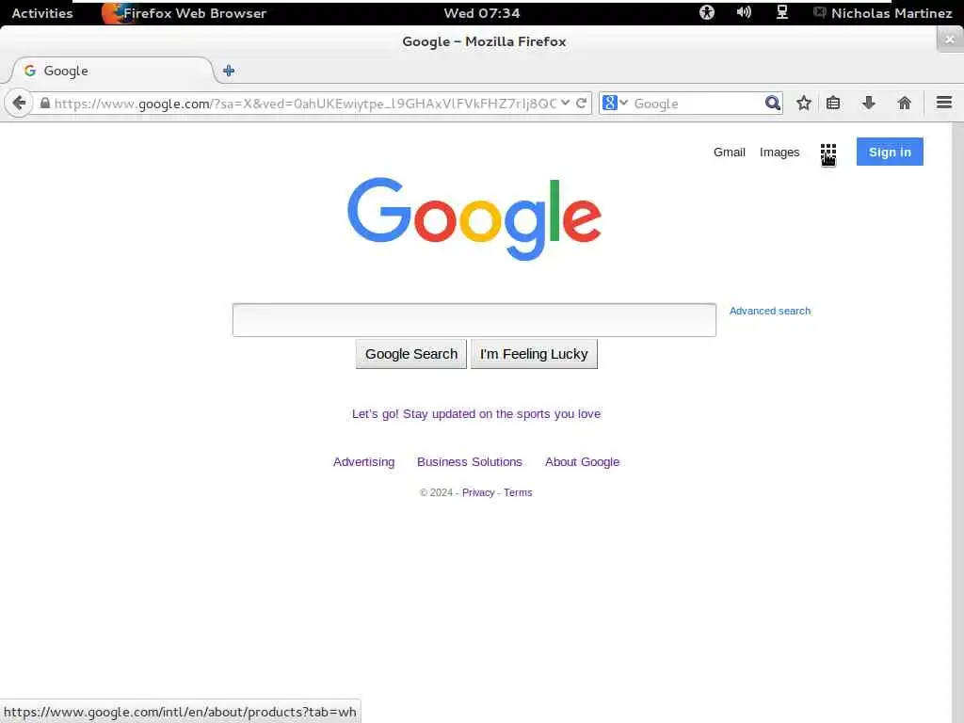Image resolution: width=964 pixels, height=723 pixels.
Task: Open the Activities overview
Action: [x=41, y=13]
